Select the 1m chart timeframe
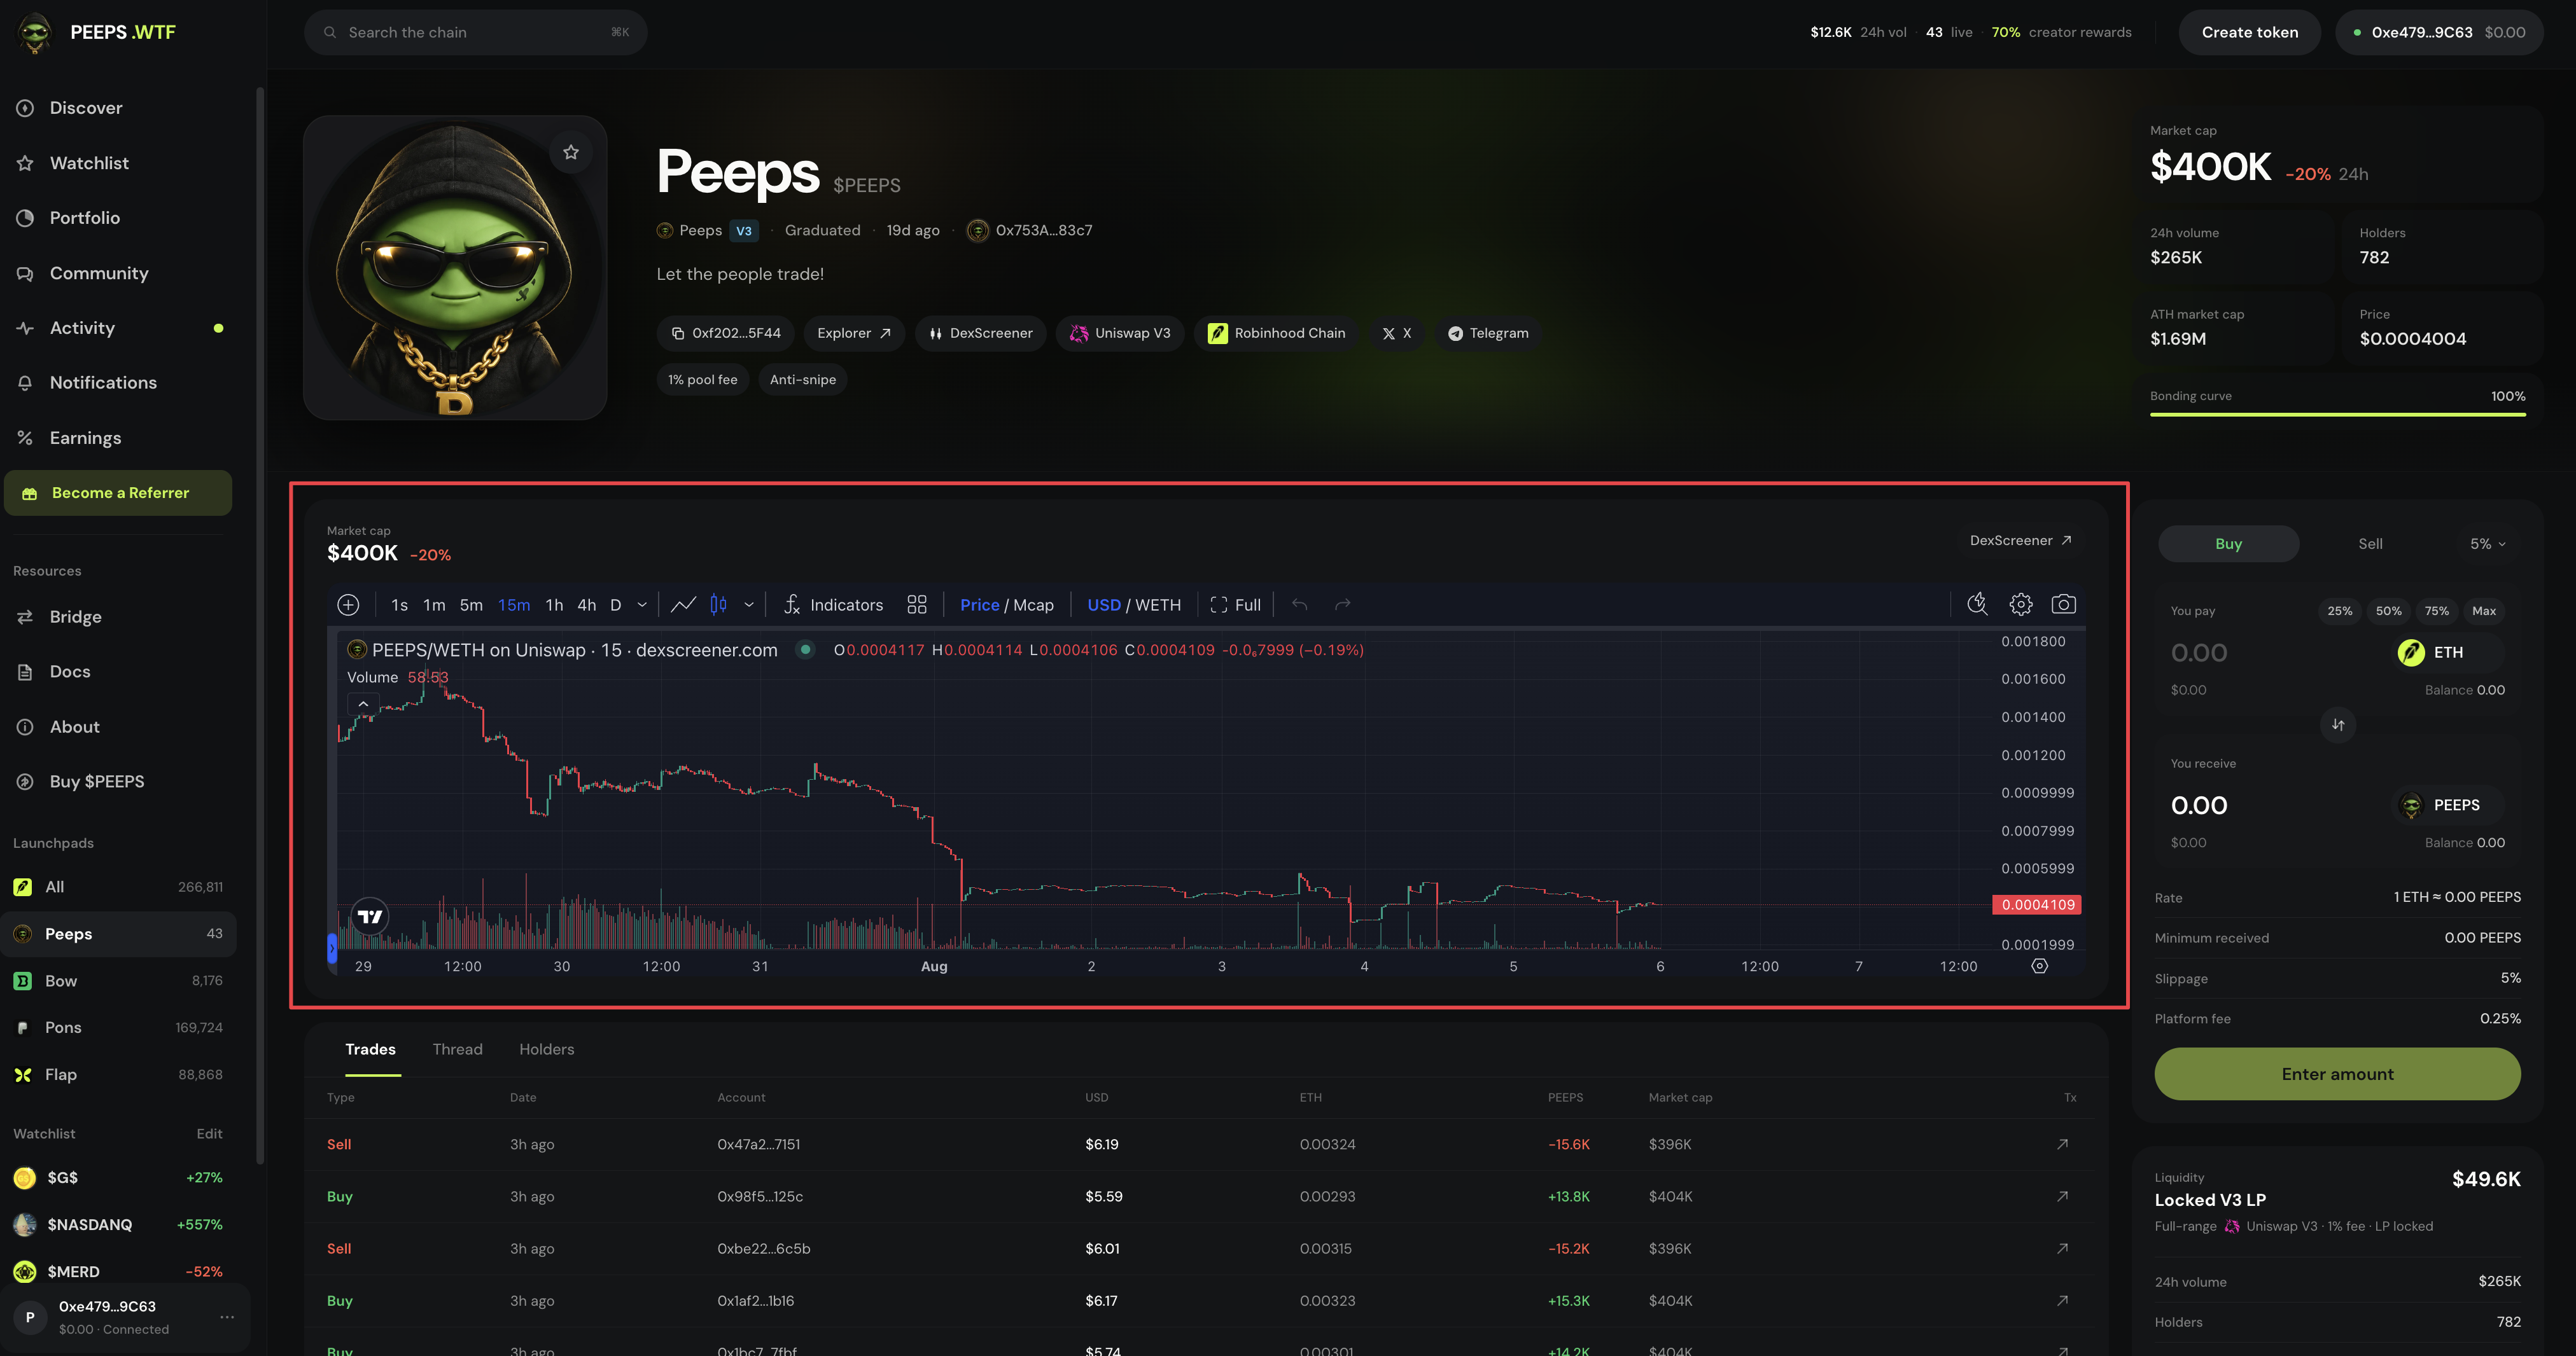 click(x=434, y=605)
